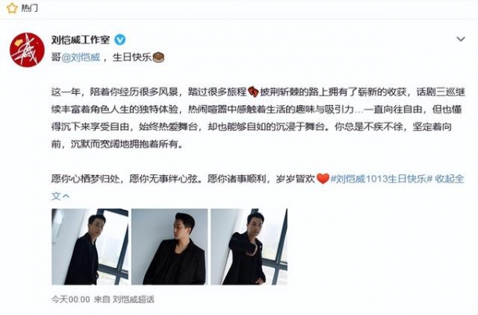Click the paragraph starting 这一年
This screenshot has width=478, height=315.
coord(258,118)
